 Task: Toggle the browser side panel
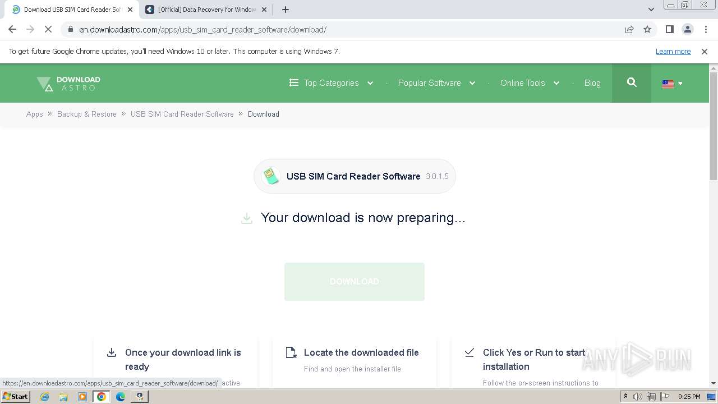click(669, 30)
